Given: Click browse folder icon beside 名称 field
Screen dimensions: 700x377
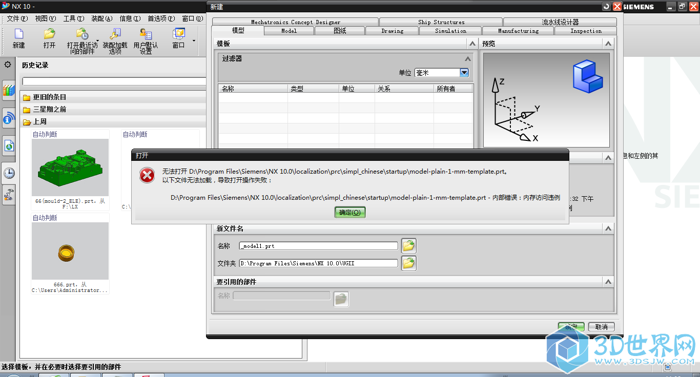Looking at the screenshot, I should [408, 246].
